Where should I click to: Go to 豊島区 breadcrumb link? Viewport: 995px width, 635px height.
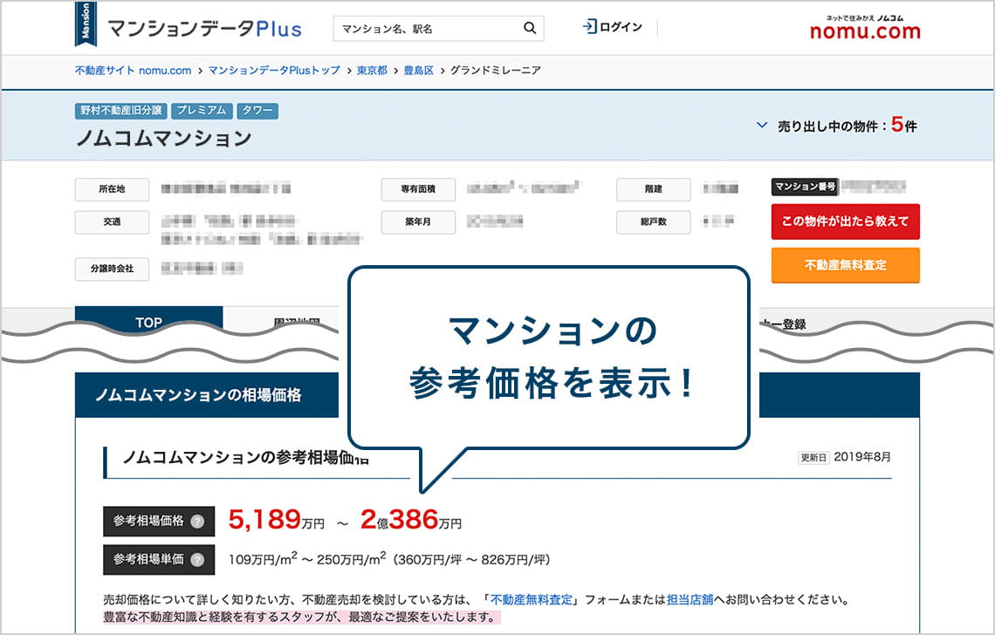(x=419, y=71)
